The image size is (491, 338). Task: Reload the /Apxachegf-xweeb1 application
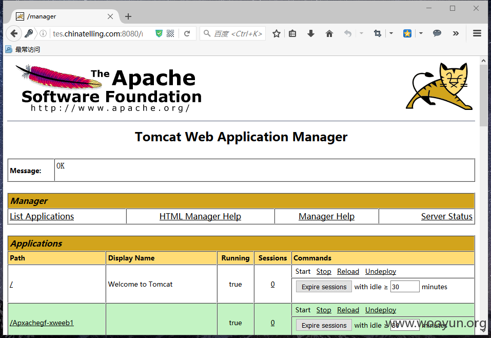(x=348, y=310)
